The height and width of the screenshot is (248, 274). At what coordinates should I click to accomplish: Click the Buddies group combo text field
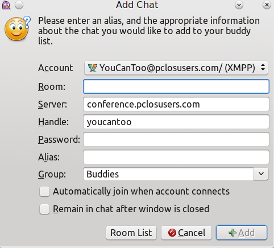click(x=168, y=174)
